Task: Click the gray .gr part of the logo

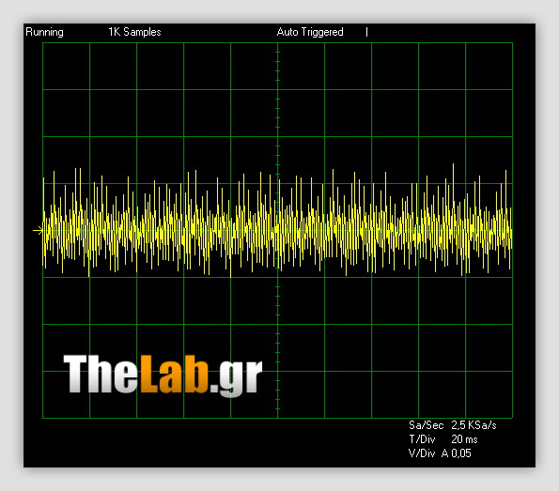Action: pyautogui.click(x=236, y=377)
